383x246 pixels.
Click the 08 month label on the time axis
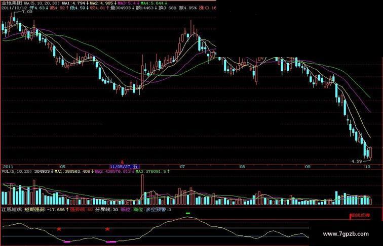coord(242,167)
